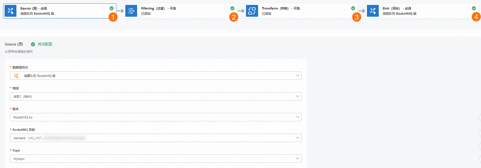481x168 pixels.
Task: Click the Sink RocketMQ step icon
Action: tap(373, 11)
